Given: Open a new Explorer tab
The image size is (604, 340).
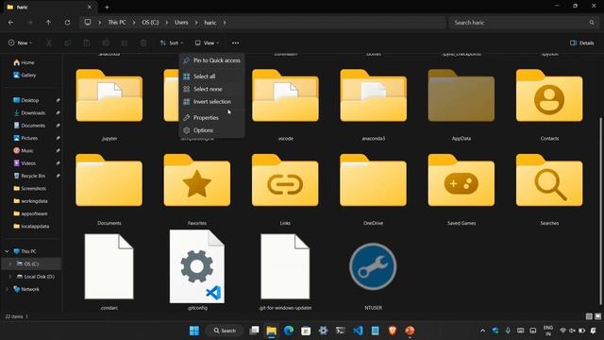Looking at the screenshot, I should pos(107,7).
